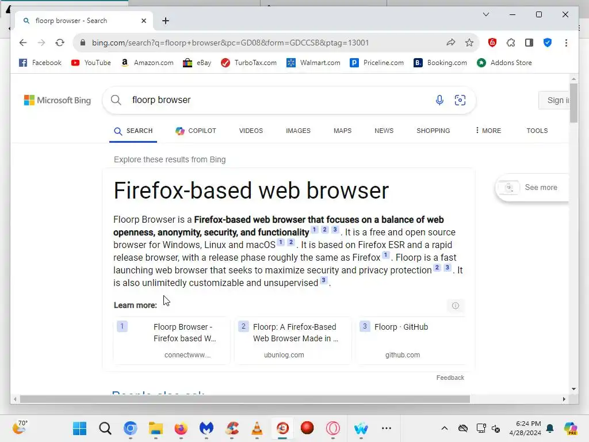
Task: Switch to the IMAGES tab
Action: point(299,131)
